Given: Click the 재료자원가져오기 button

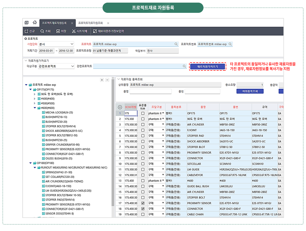Looking at the screenshot, I should (x=207, y=67).
